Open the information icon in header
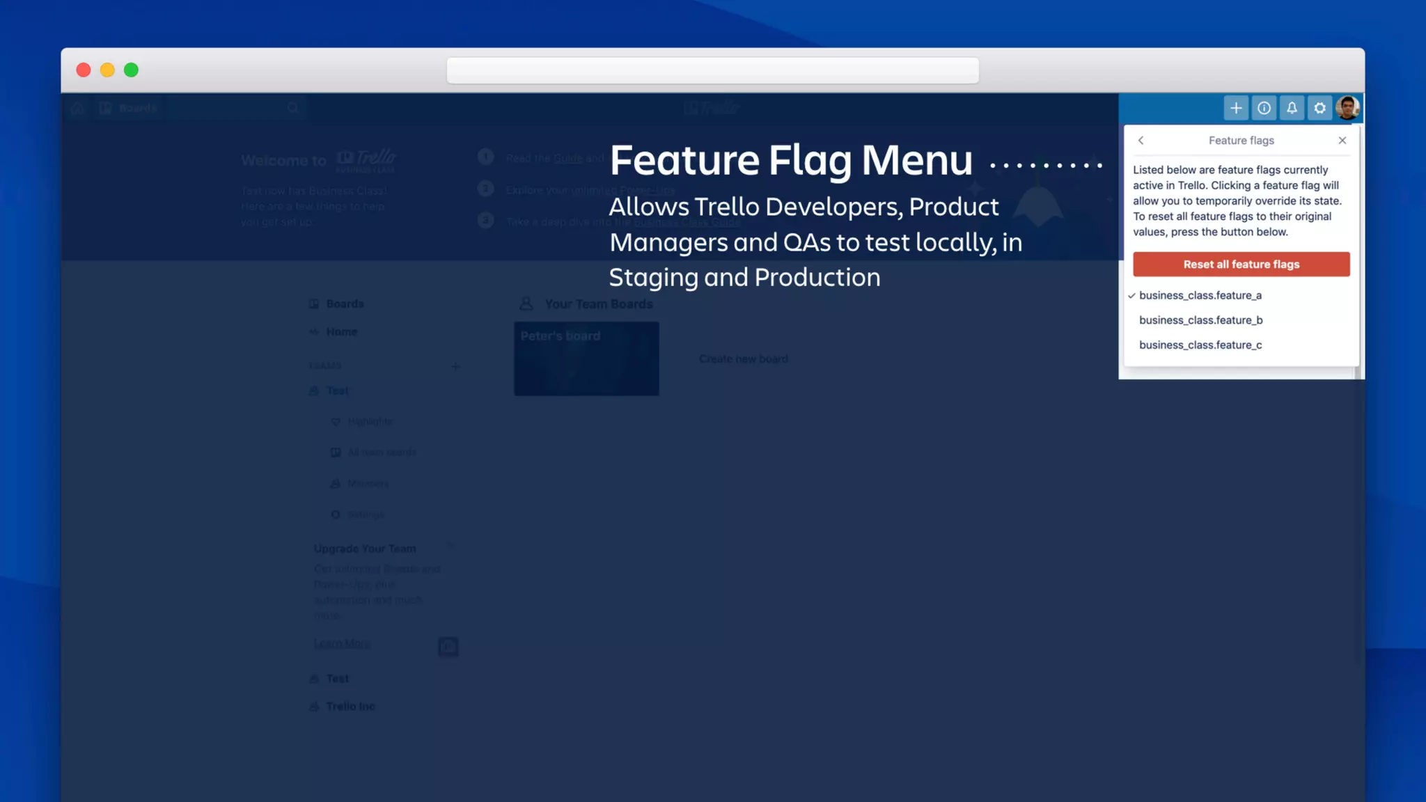Image resolution: width=1426 pixels, height=802 pixels. point(1264,108)
